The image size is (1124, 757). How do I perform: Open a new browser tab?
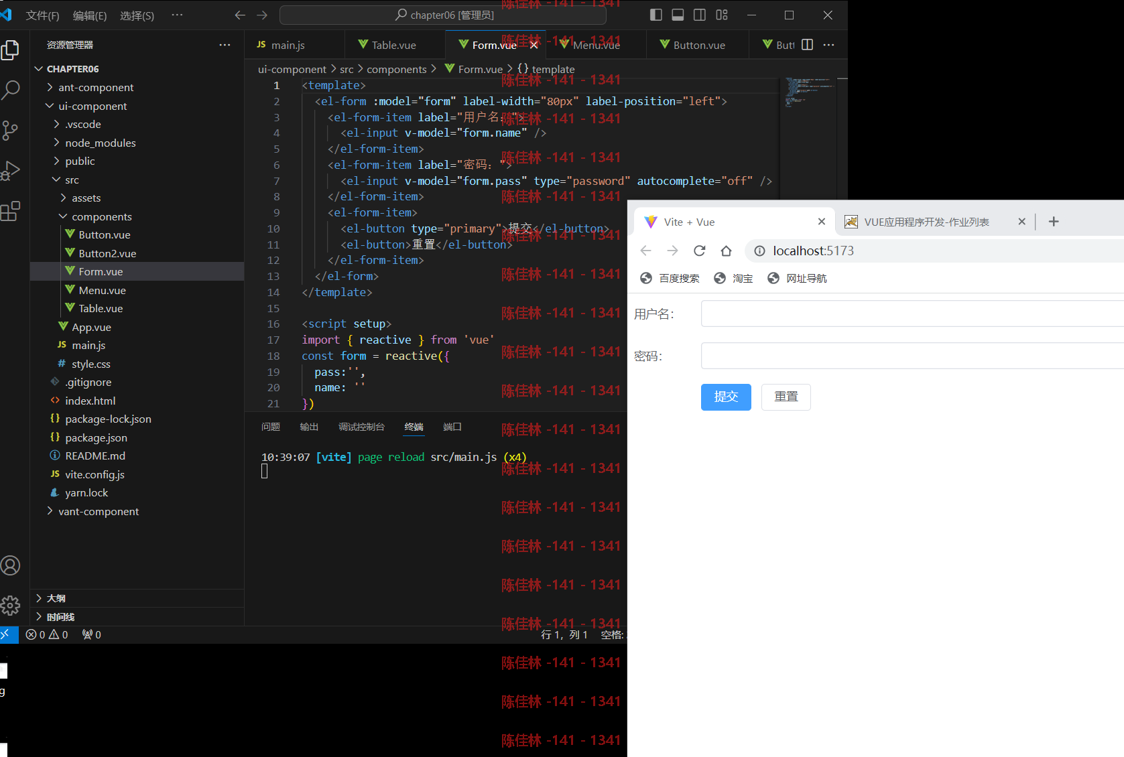(x=1054, y=222)
